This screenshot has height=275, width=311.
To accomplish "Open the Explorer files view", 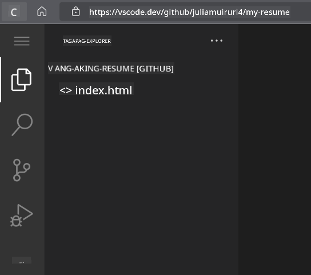I will coord(21,80).
